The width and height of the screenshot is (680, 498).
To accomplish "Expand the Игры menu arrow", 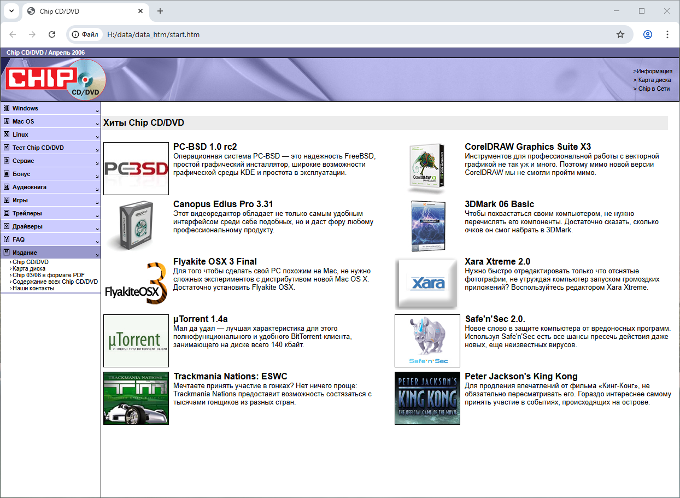I will (x=97, y=202).
